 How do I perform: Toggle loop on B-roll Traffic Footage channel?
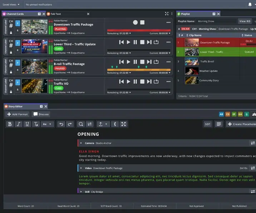pyautogui.click(x=156, y=62)
